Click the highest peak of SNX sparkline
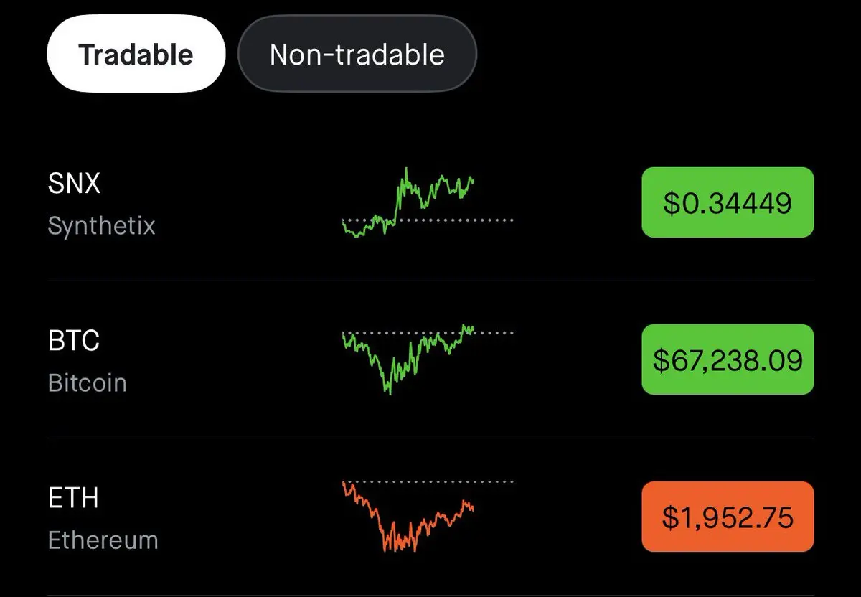861x597 pixels. click(x=406, y=170)
